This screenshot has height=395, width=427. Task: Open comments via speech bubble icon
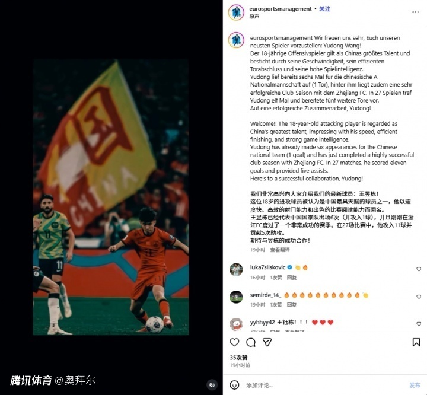click(251, 342)
